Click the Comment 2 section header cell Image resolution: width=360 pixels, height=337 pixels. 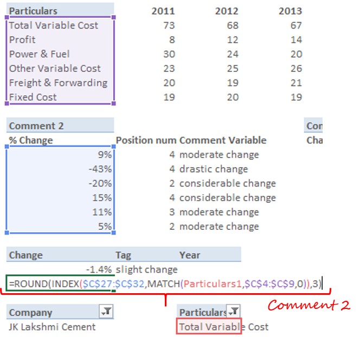[x=36, y=126]
